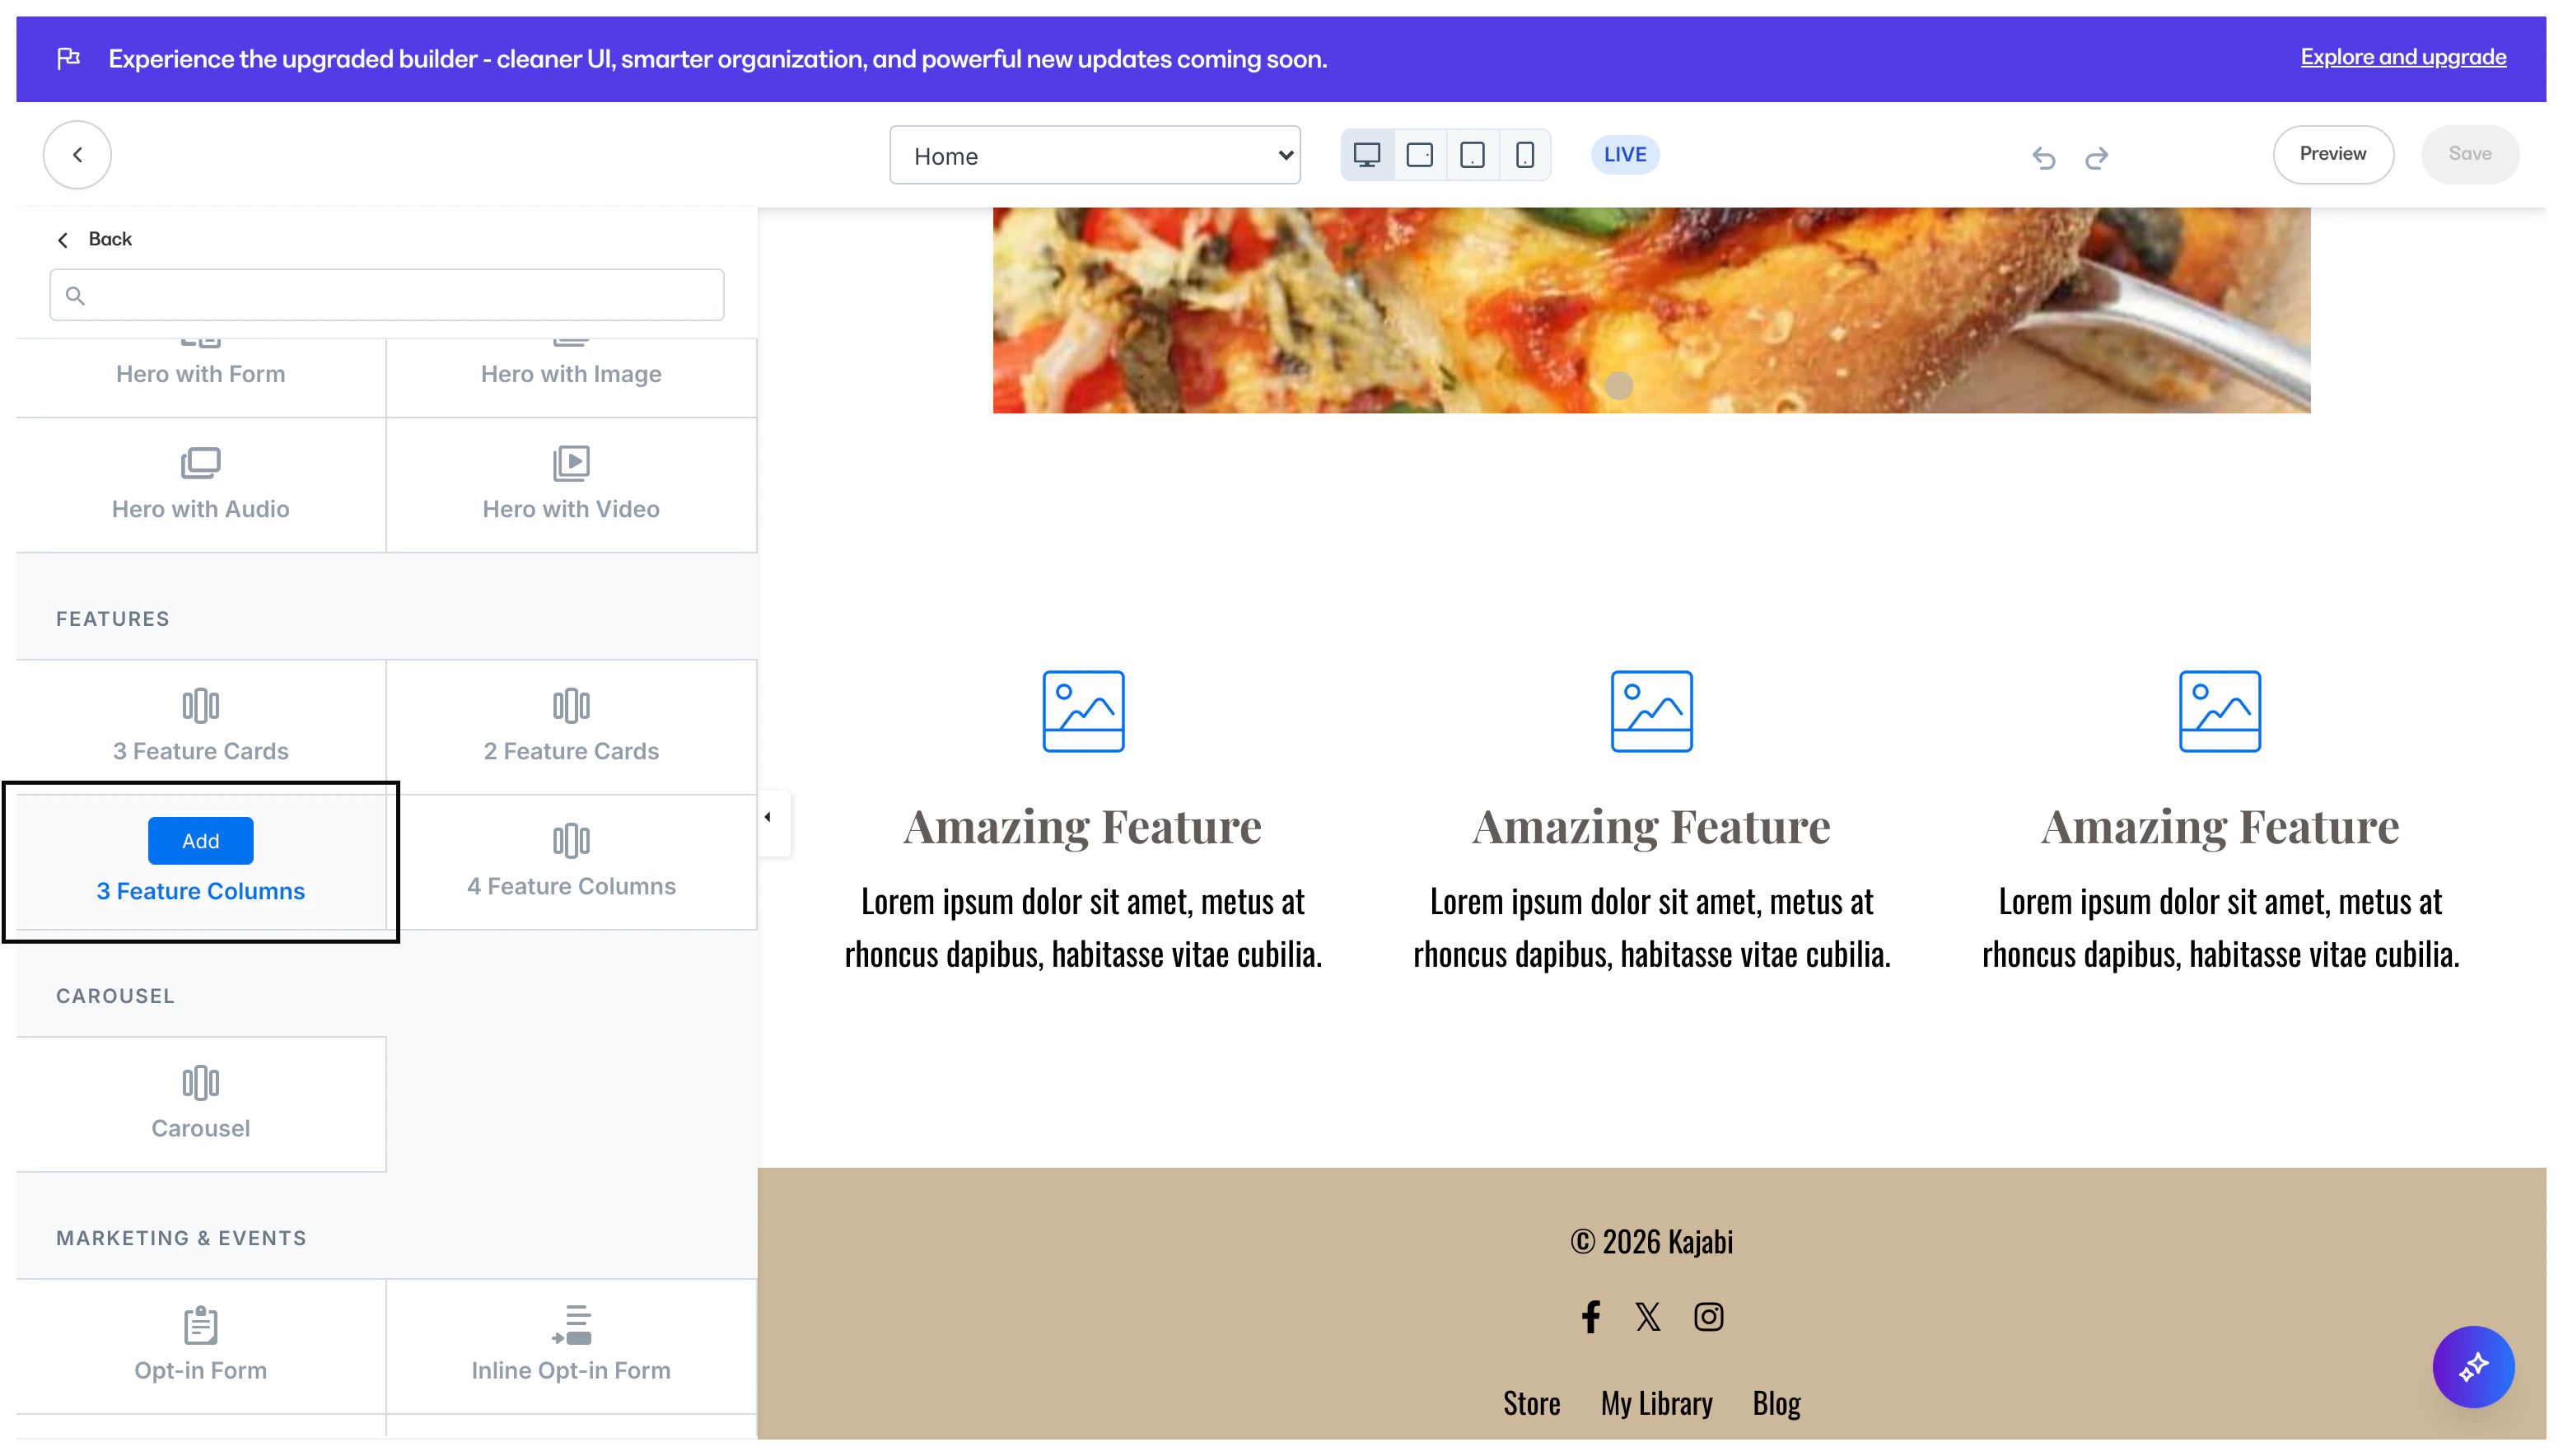Select the Carousel section card
Viewport: 2563px width, 1456px height.
200,1104
